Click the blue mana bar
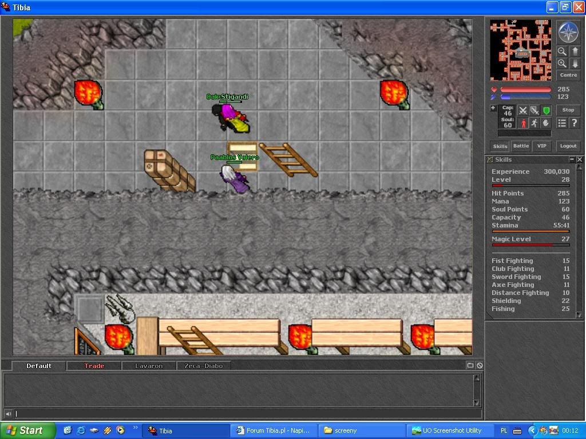 525,97
